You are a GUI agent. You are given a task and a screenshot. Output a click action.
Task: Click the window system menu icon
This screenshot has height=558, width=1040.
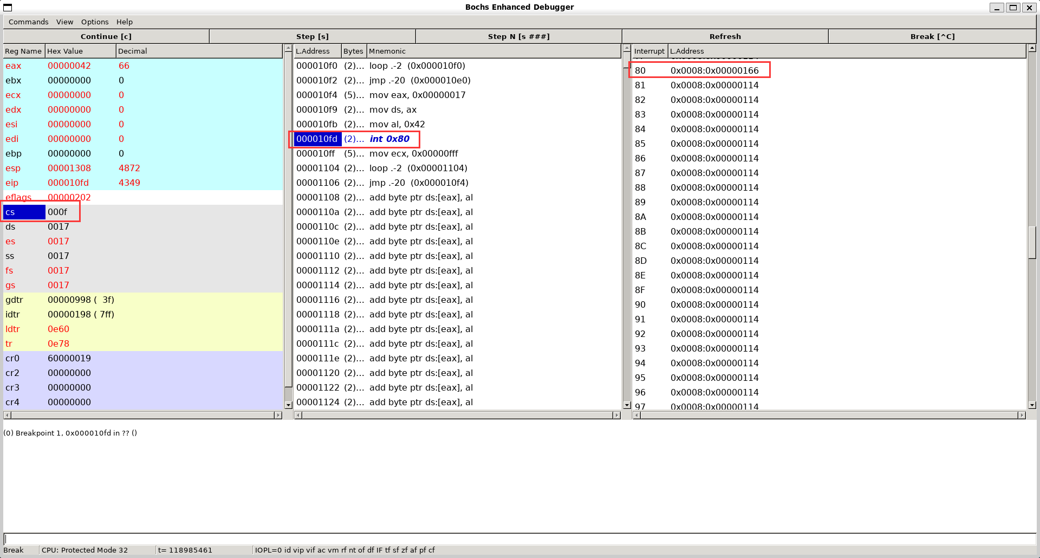click(x=8, y=8)
